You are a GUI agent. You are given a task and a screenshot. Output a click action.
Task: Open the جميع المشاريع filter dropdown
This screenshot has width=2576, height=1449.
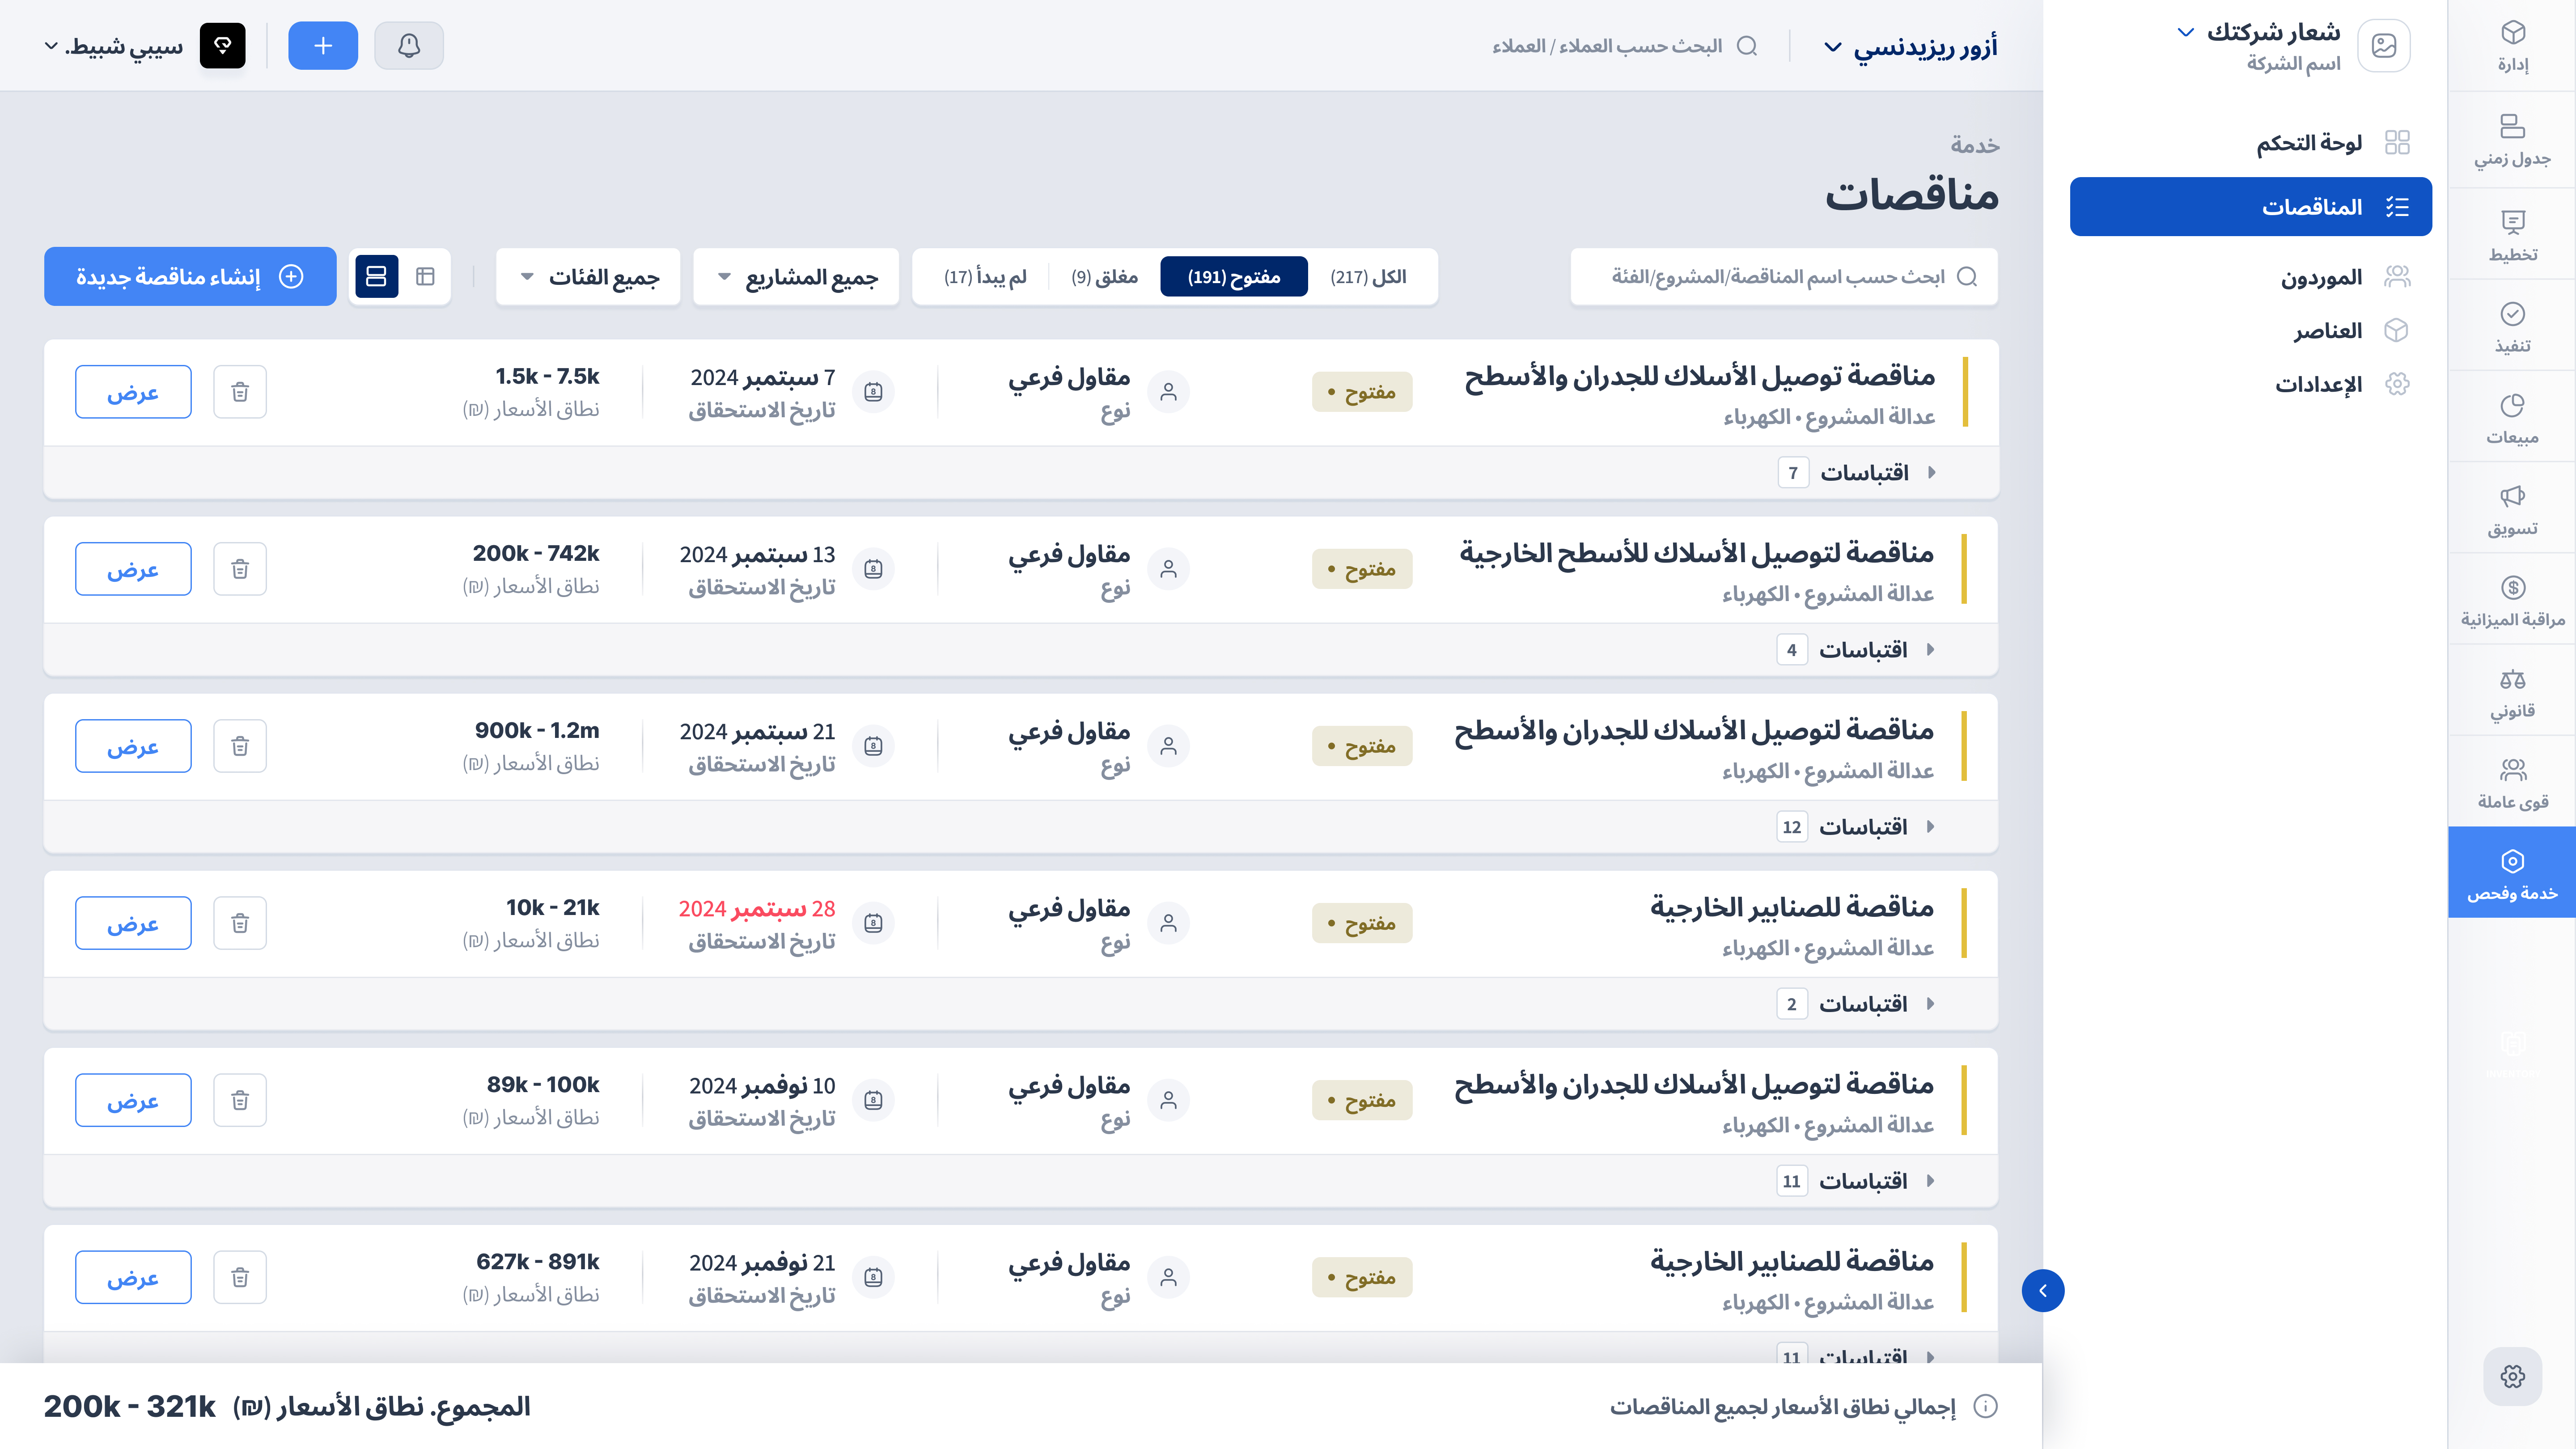point(796,277)
